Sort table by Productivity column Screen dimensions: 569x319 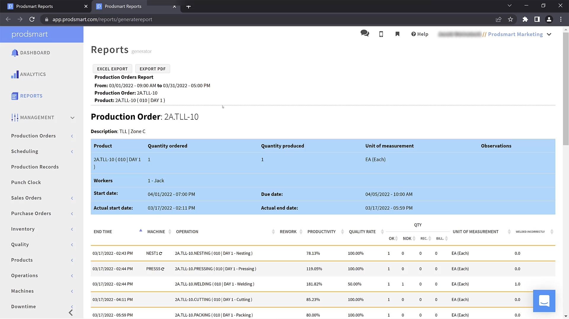pos(321,231)
